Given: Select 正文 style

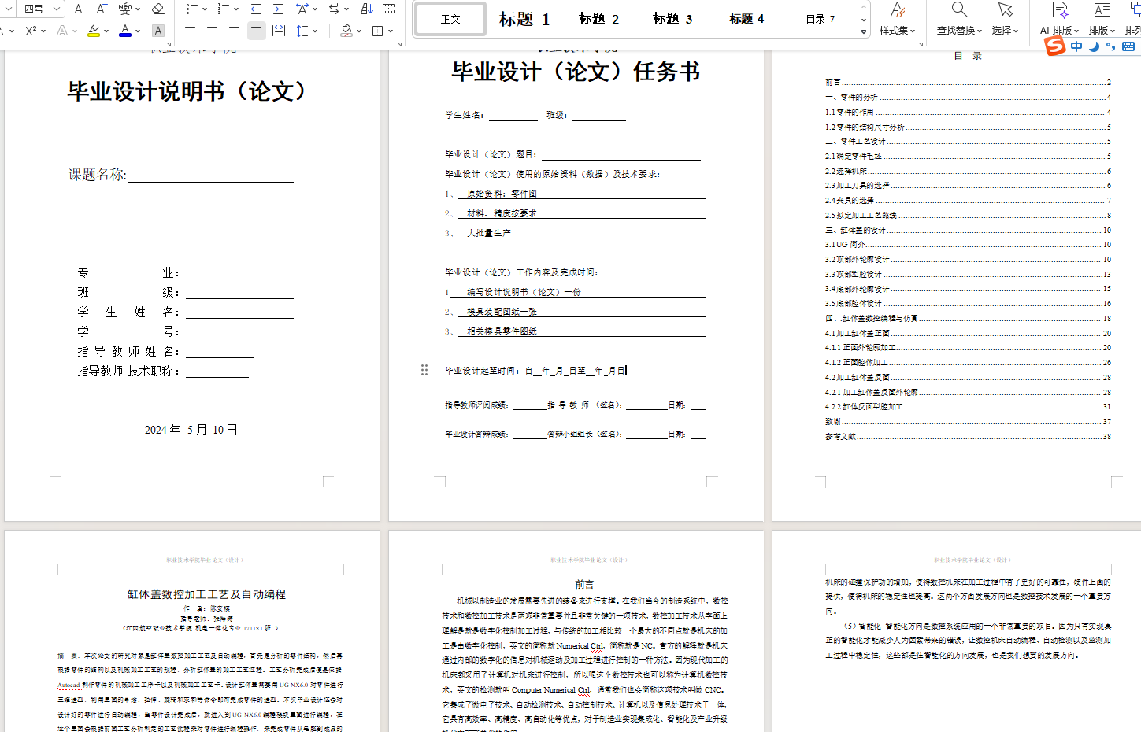Looking at the screenshot, I should 450,19.
